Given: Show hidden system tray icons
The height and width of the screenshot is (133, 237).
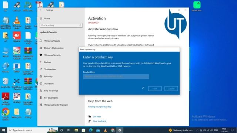Looking at the screenshot, I should coord(197,130).
